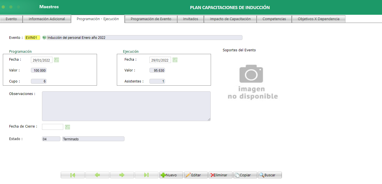Search records using Buscar

[269, 175]
